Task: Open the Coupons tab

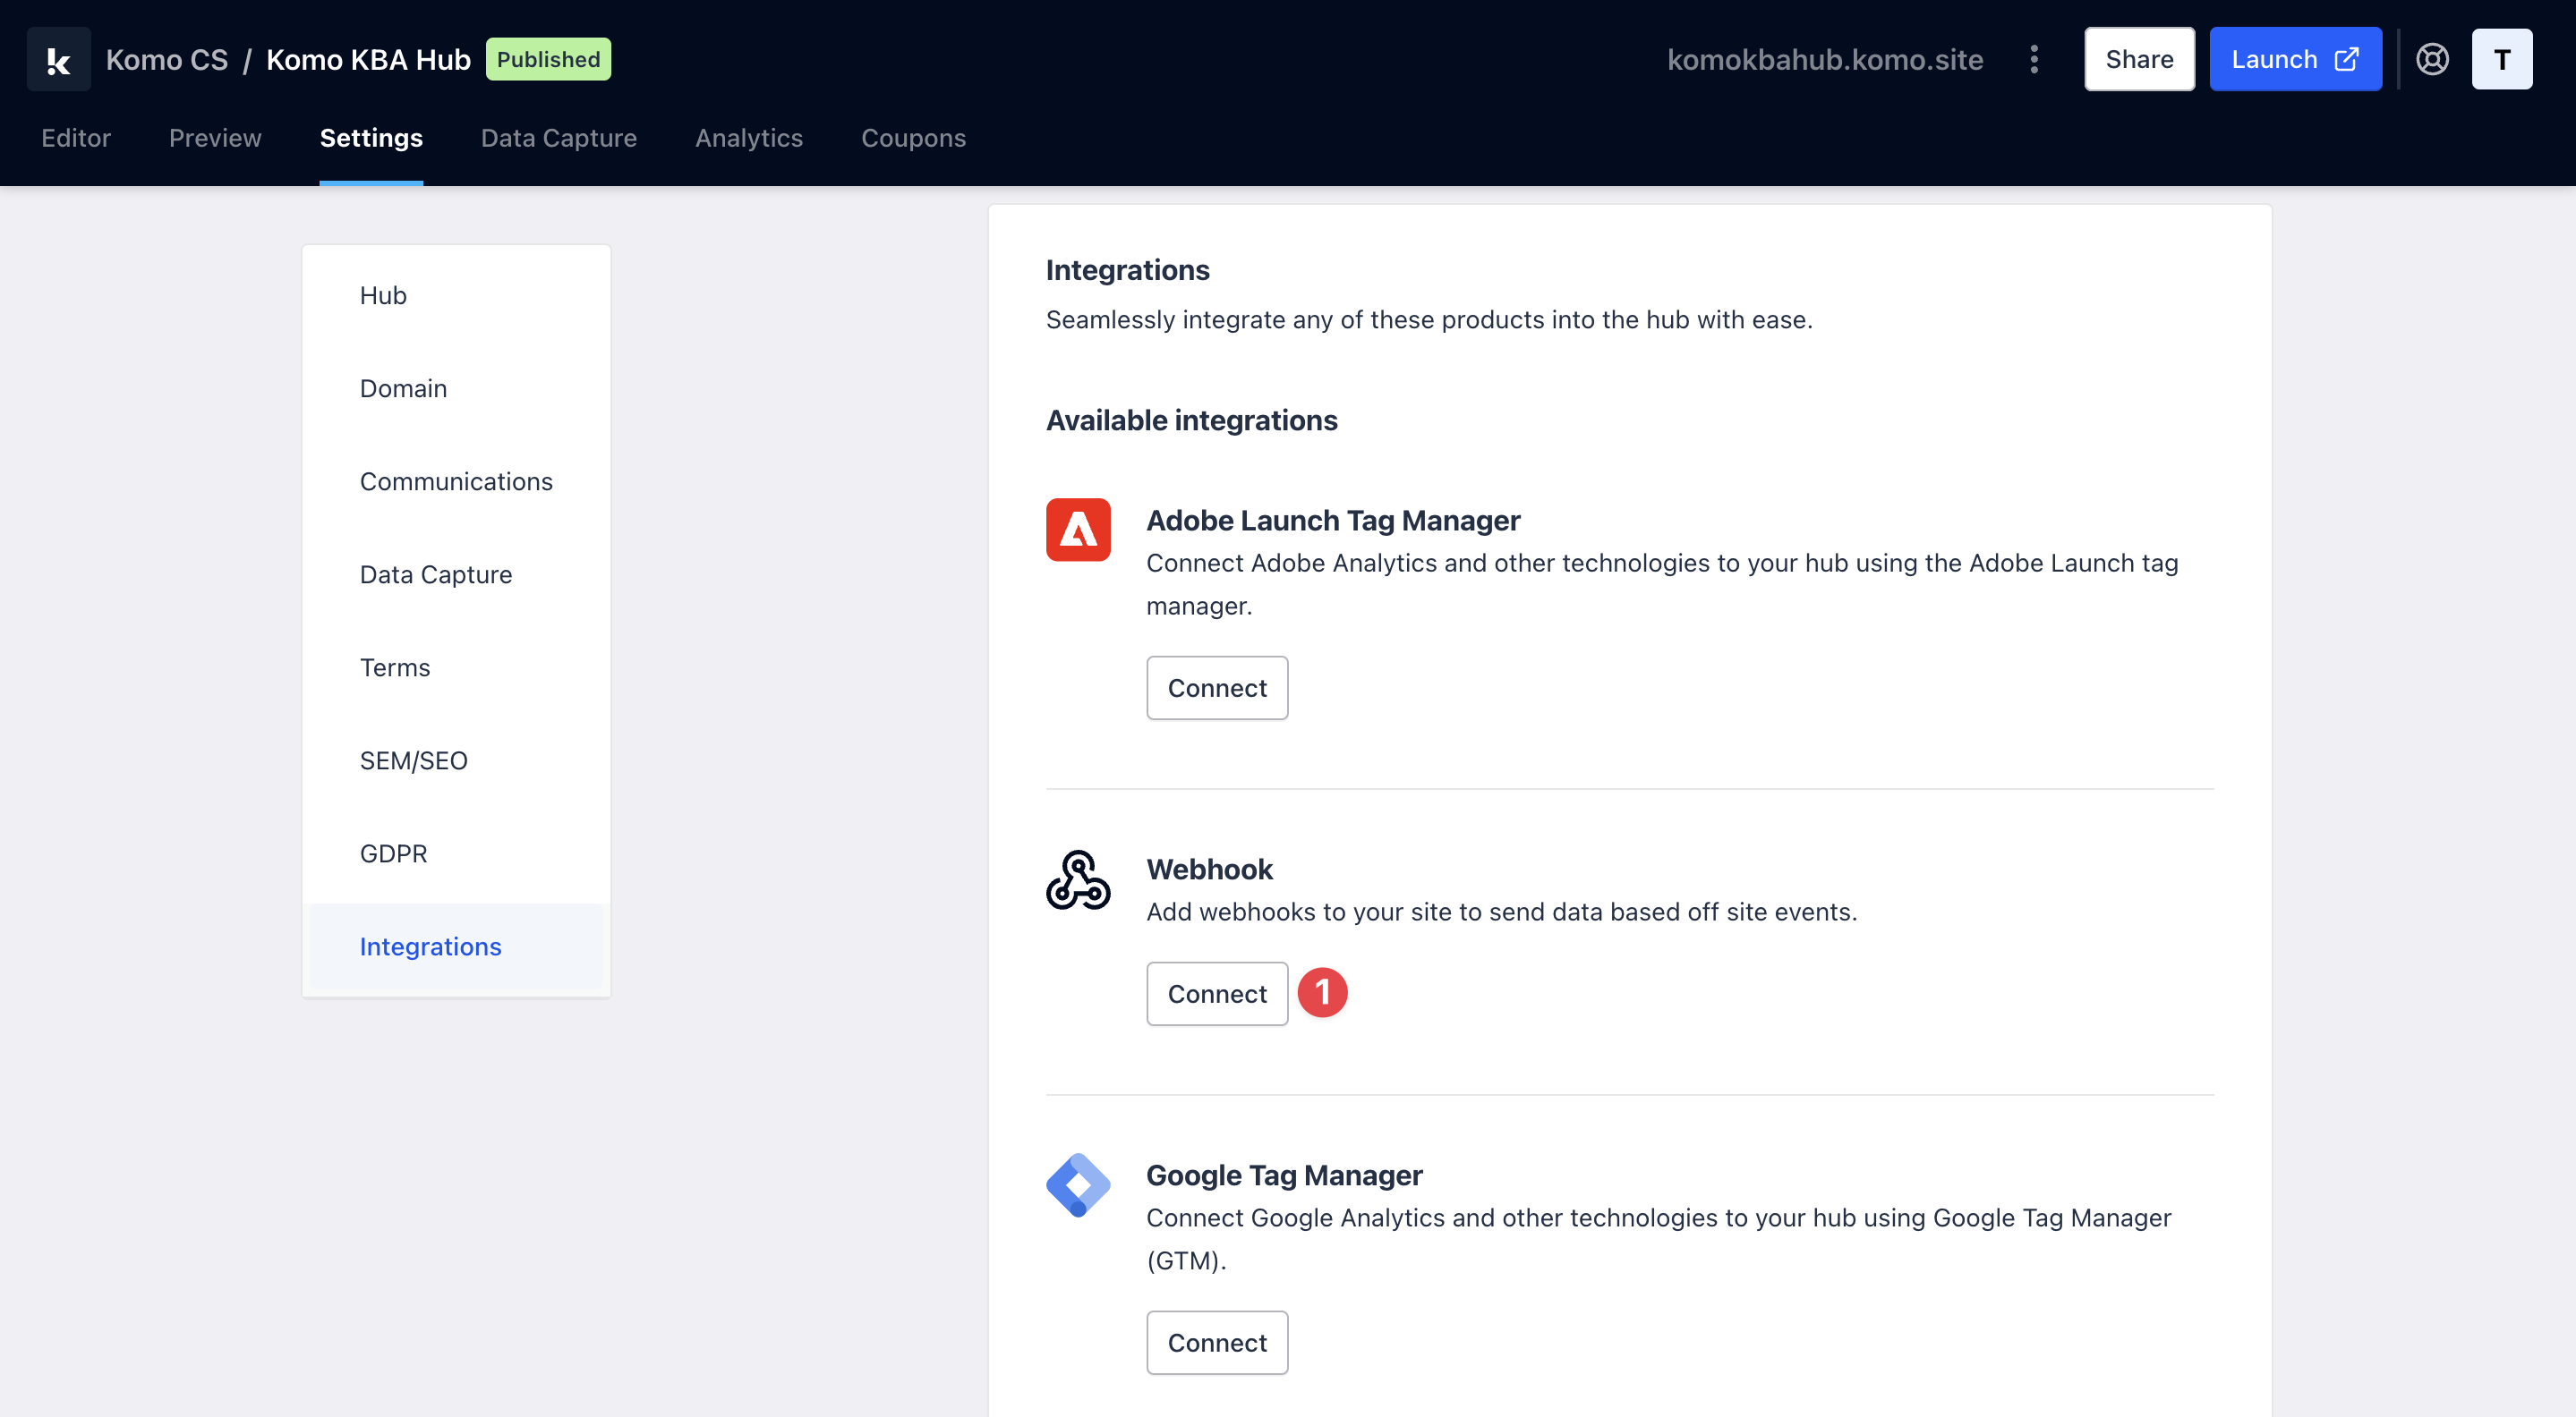Action: coord(913,138)
